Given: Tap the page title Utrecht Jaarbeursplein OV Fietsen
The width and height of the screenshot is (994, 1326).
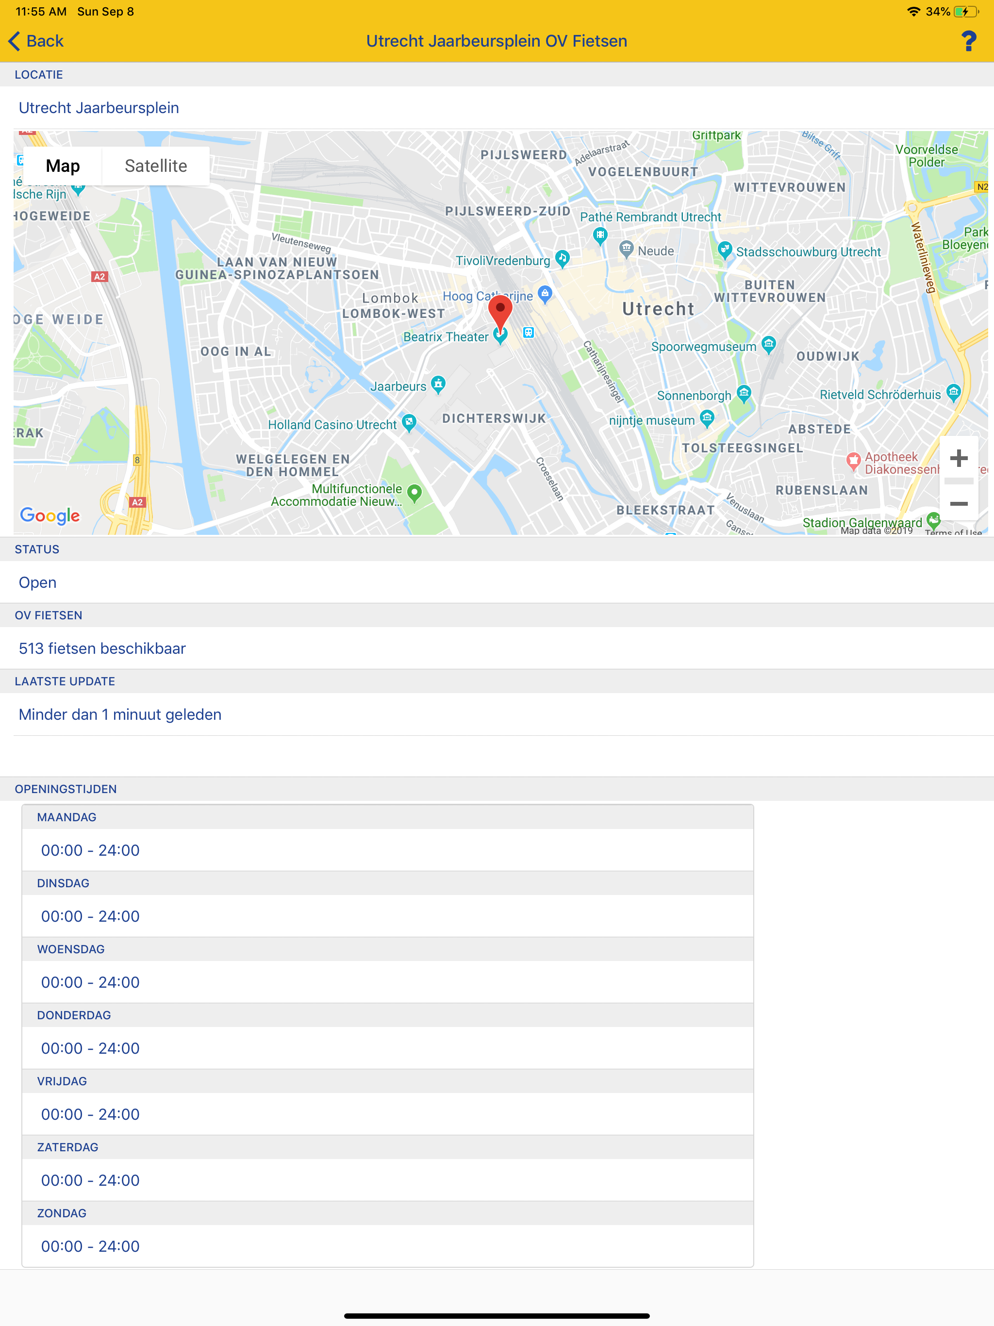Looking at the screenshot, I should [x=497, y=41].
